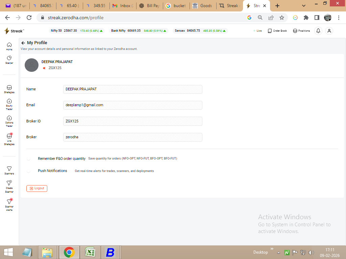Image resolution: width=346 pixels, height=259 pixels.
Task: Toggle Remember F&O order quantity
Action: [x=29, y=159]
